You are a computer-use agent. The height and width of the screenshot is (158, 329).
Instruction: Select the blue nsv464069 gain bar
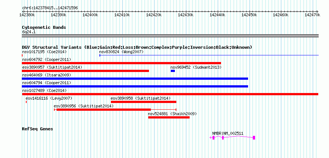[x=135, y=79]
